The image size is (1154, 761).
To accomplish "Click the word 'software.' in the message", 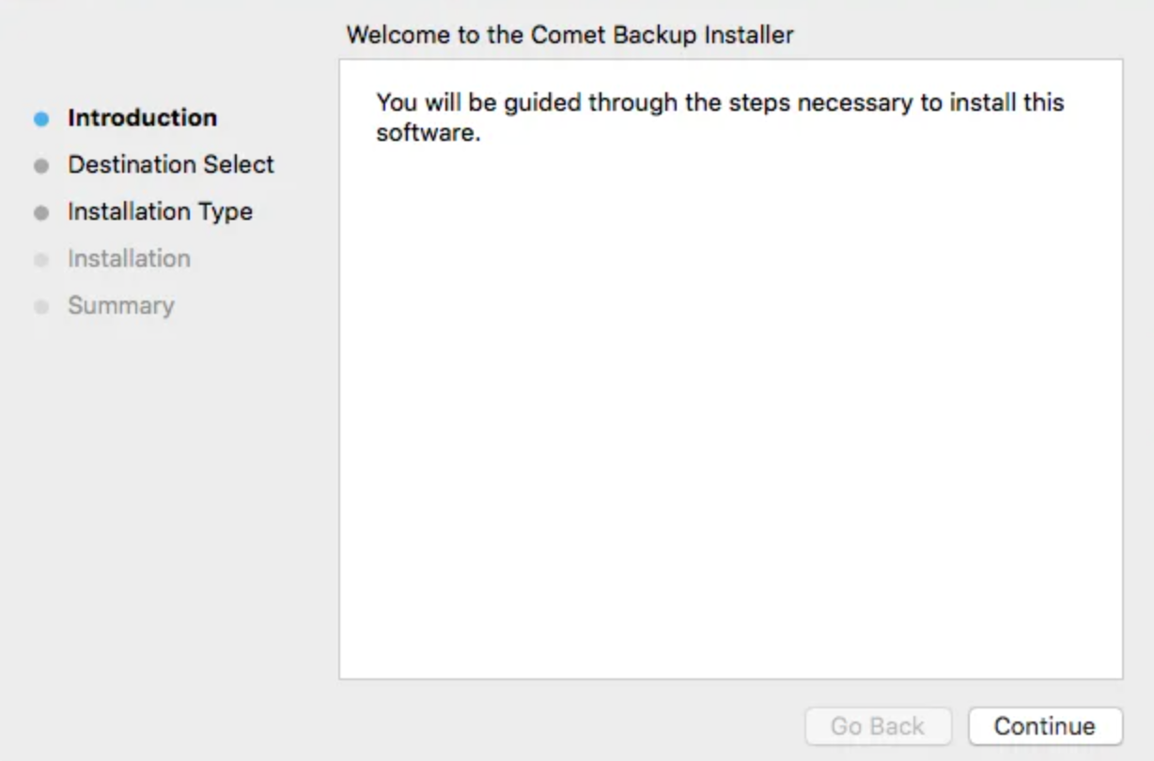I will click(x=428, y=133).
